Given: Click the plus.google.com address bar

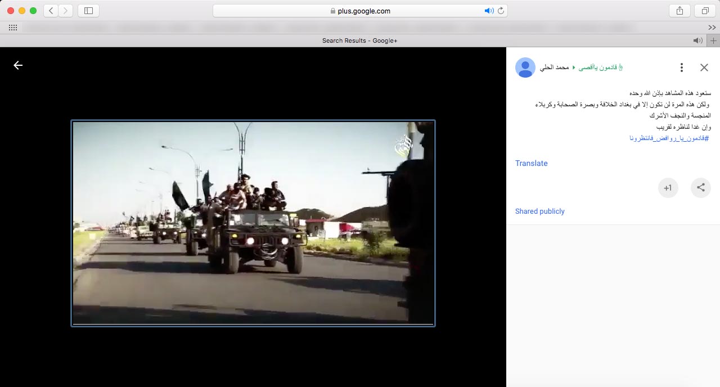Looking at the screenshot, I should click(360, 11).
